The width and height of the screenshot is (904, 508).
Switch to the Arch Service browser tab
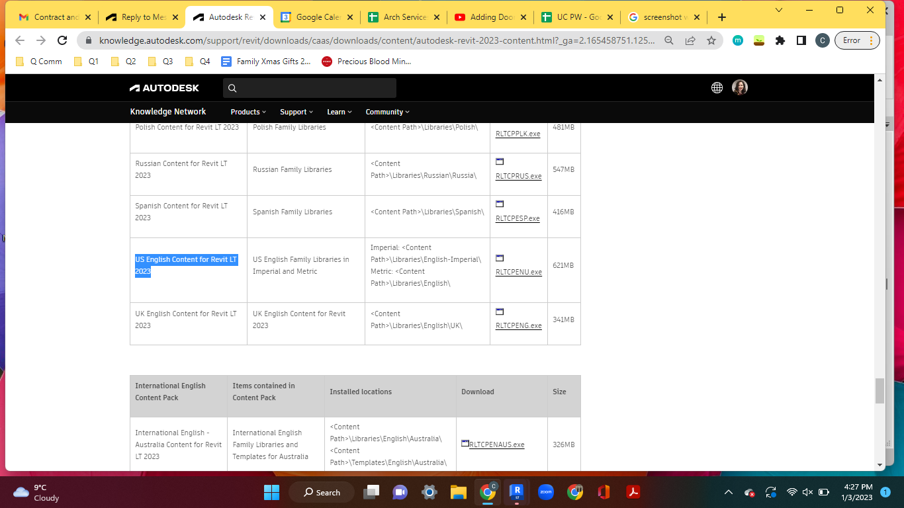pos(402,17)
